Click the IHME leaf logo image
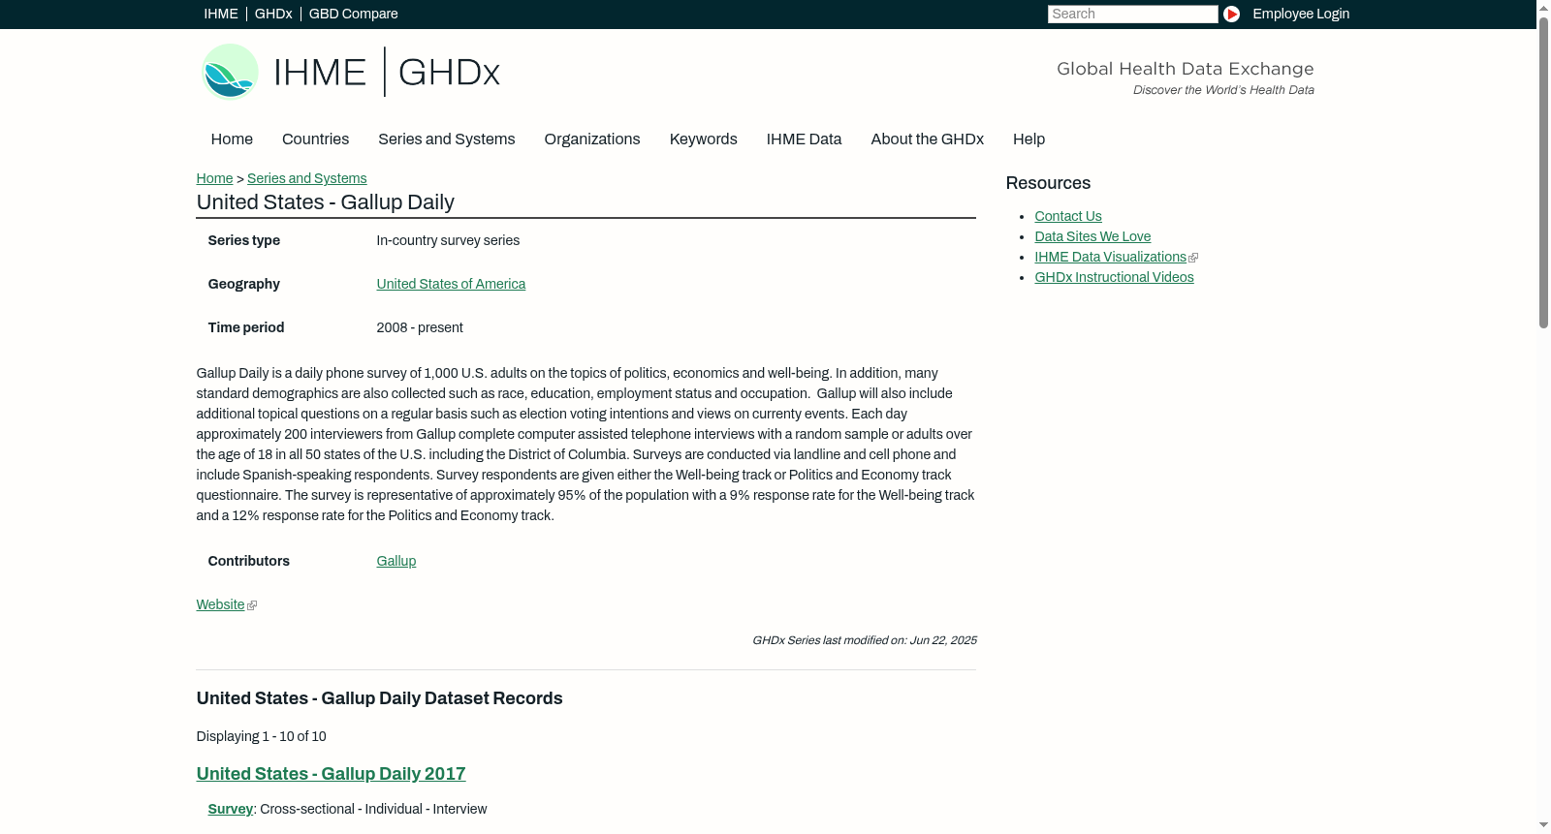Viewport: 1551px width, 834px height. point(230,72)
